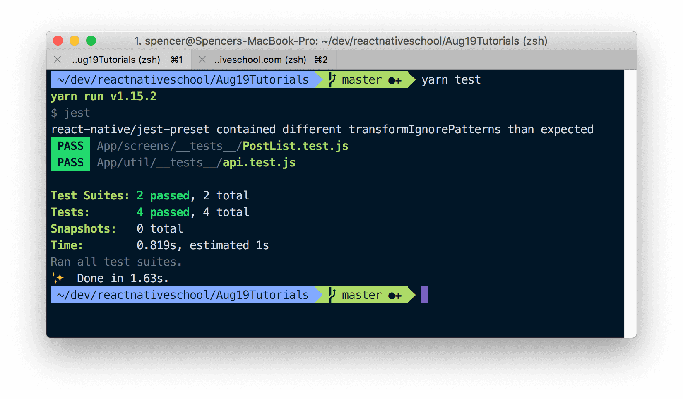Click the sparkles icon beside Done message

pos(58,278)
